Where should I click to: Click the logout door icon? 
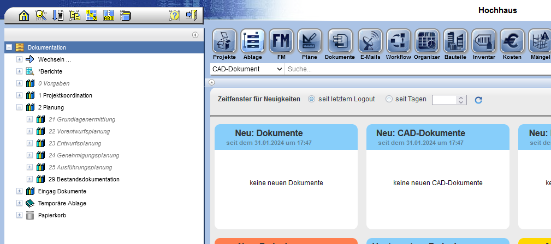191,15
